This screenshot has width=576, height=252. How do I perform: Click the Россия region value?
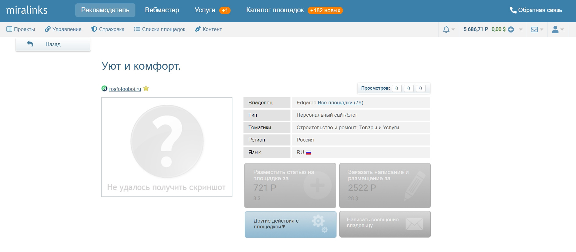point(305,140)
